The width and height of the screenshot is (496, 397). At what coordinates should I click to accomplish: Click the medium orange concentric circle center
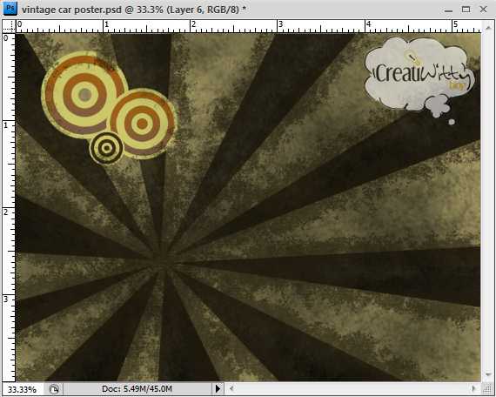(x=143, y=124)
